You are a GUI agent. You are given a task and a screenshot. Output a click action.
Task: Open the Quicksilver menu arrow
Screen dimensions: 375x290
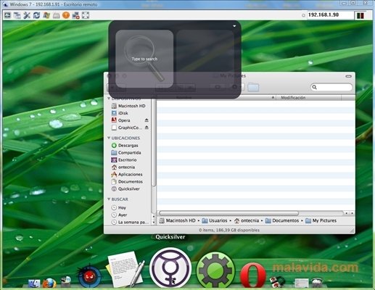tap(234, 26)
